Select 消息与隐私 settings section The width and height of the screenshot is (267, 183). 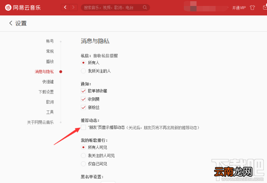pyautogui.click(x=44, y=72)
